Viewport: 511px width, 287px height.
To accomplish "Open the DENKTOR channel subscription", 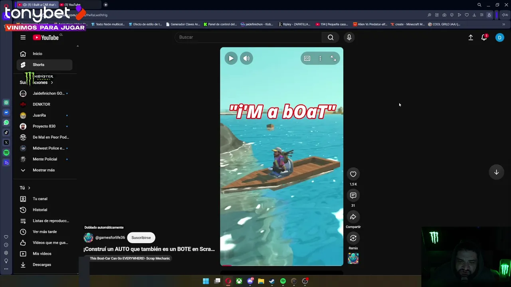I will pyautogui.click(x=44, y=104).
